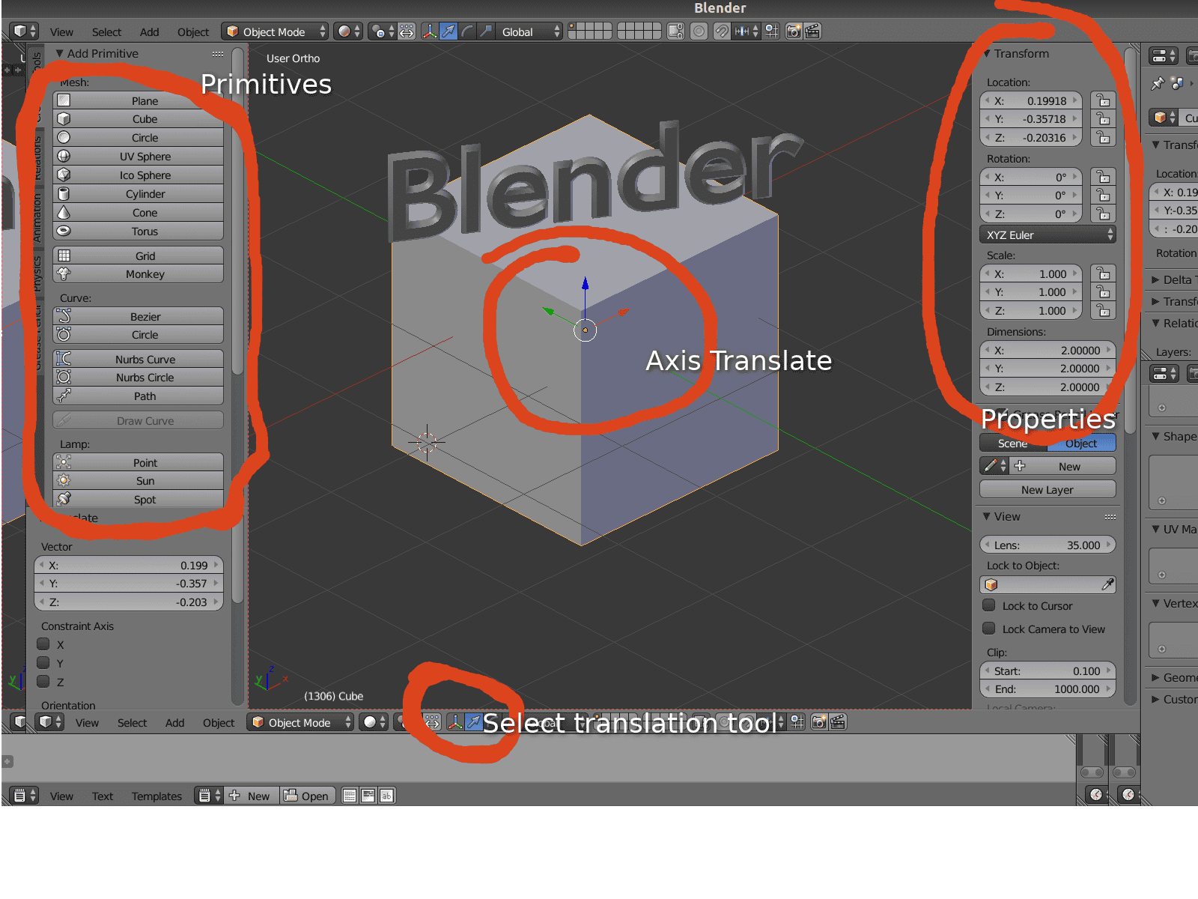Click the Lens 35.000 value slider
Viewport: 1198px width, 899px height.
click(1048, 545)
